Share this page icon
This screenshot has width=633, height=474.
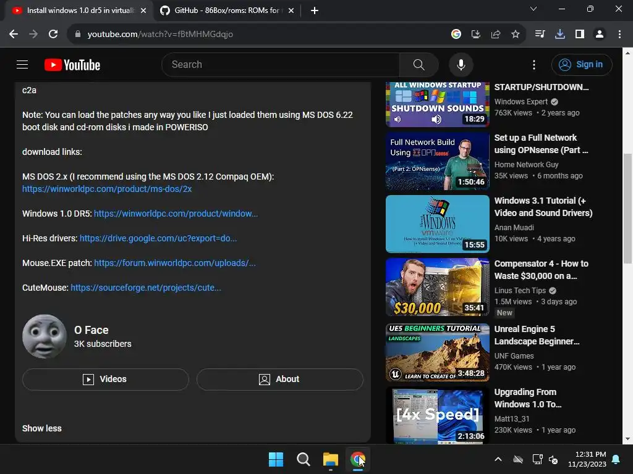coord(495,34)
